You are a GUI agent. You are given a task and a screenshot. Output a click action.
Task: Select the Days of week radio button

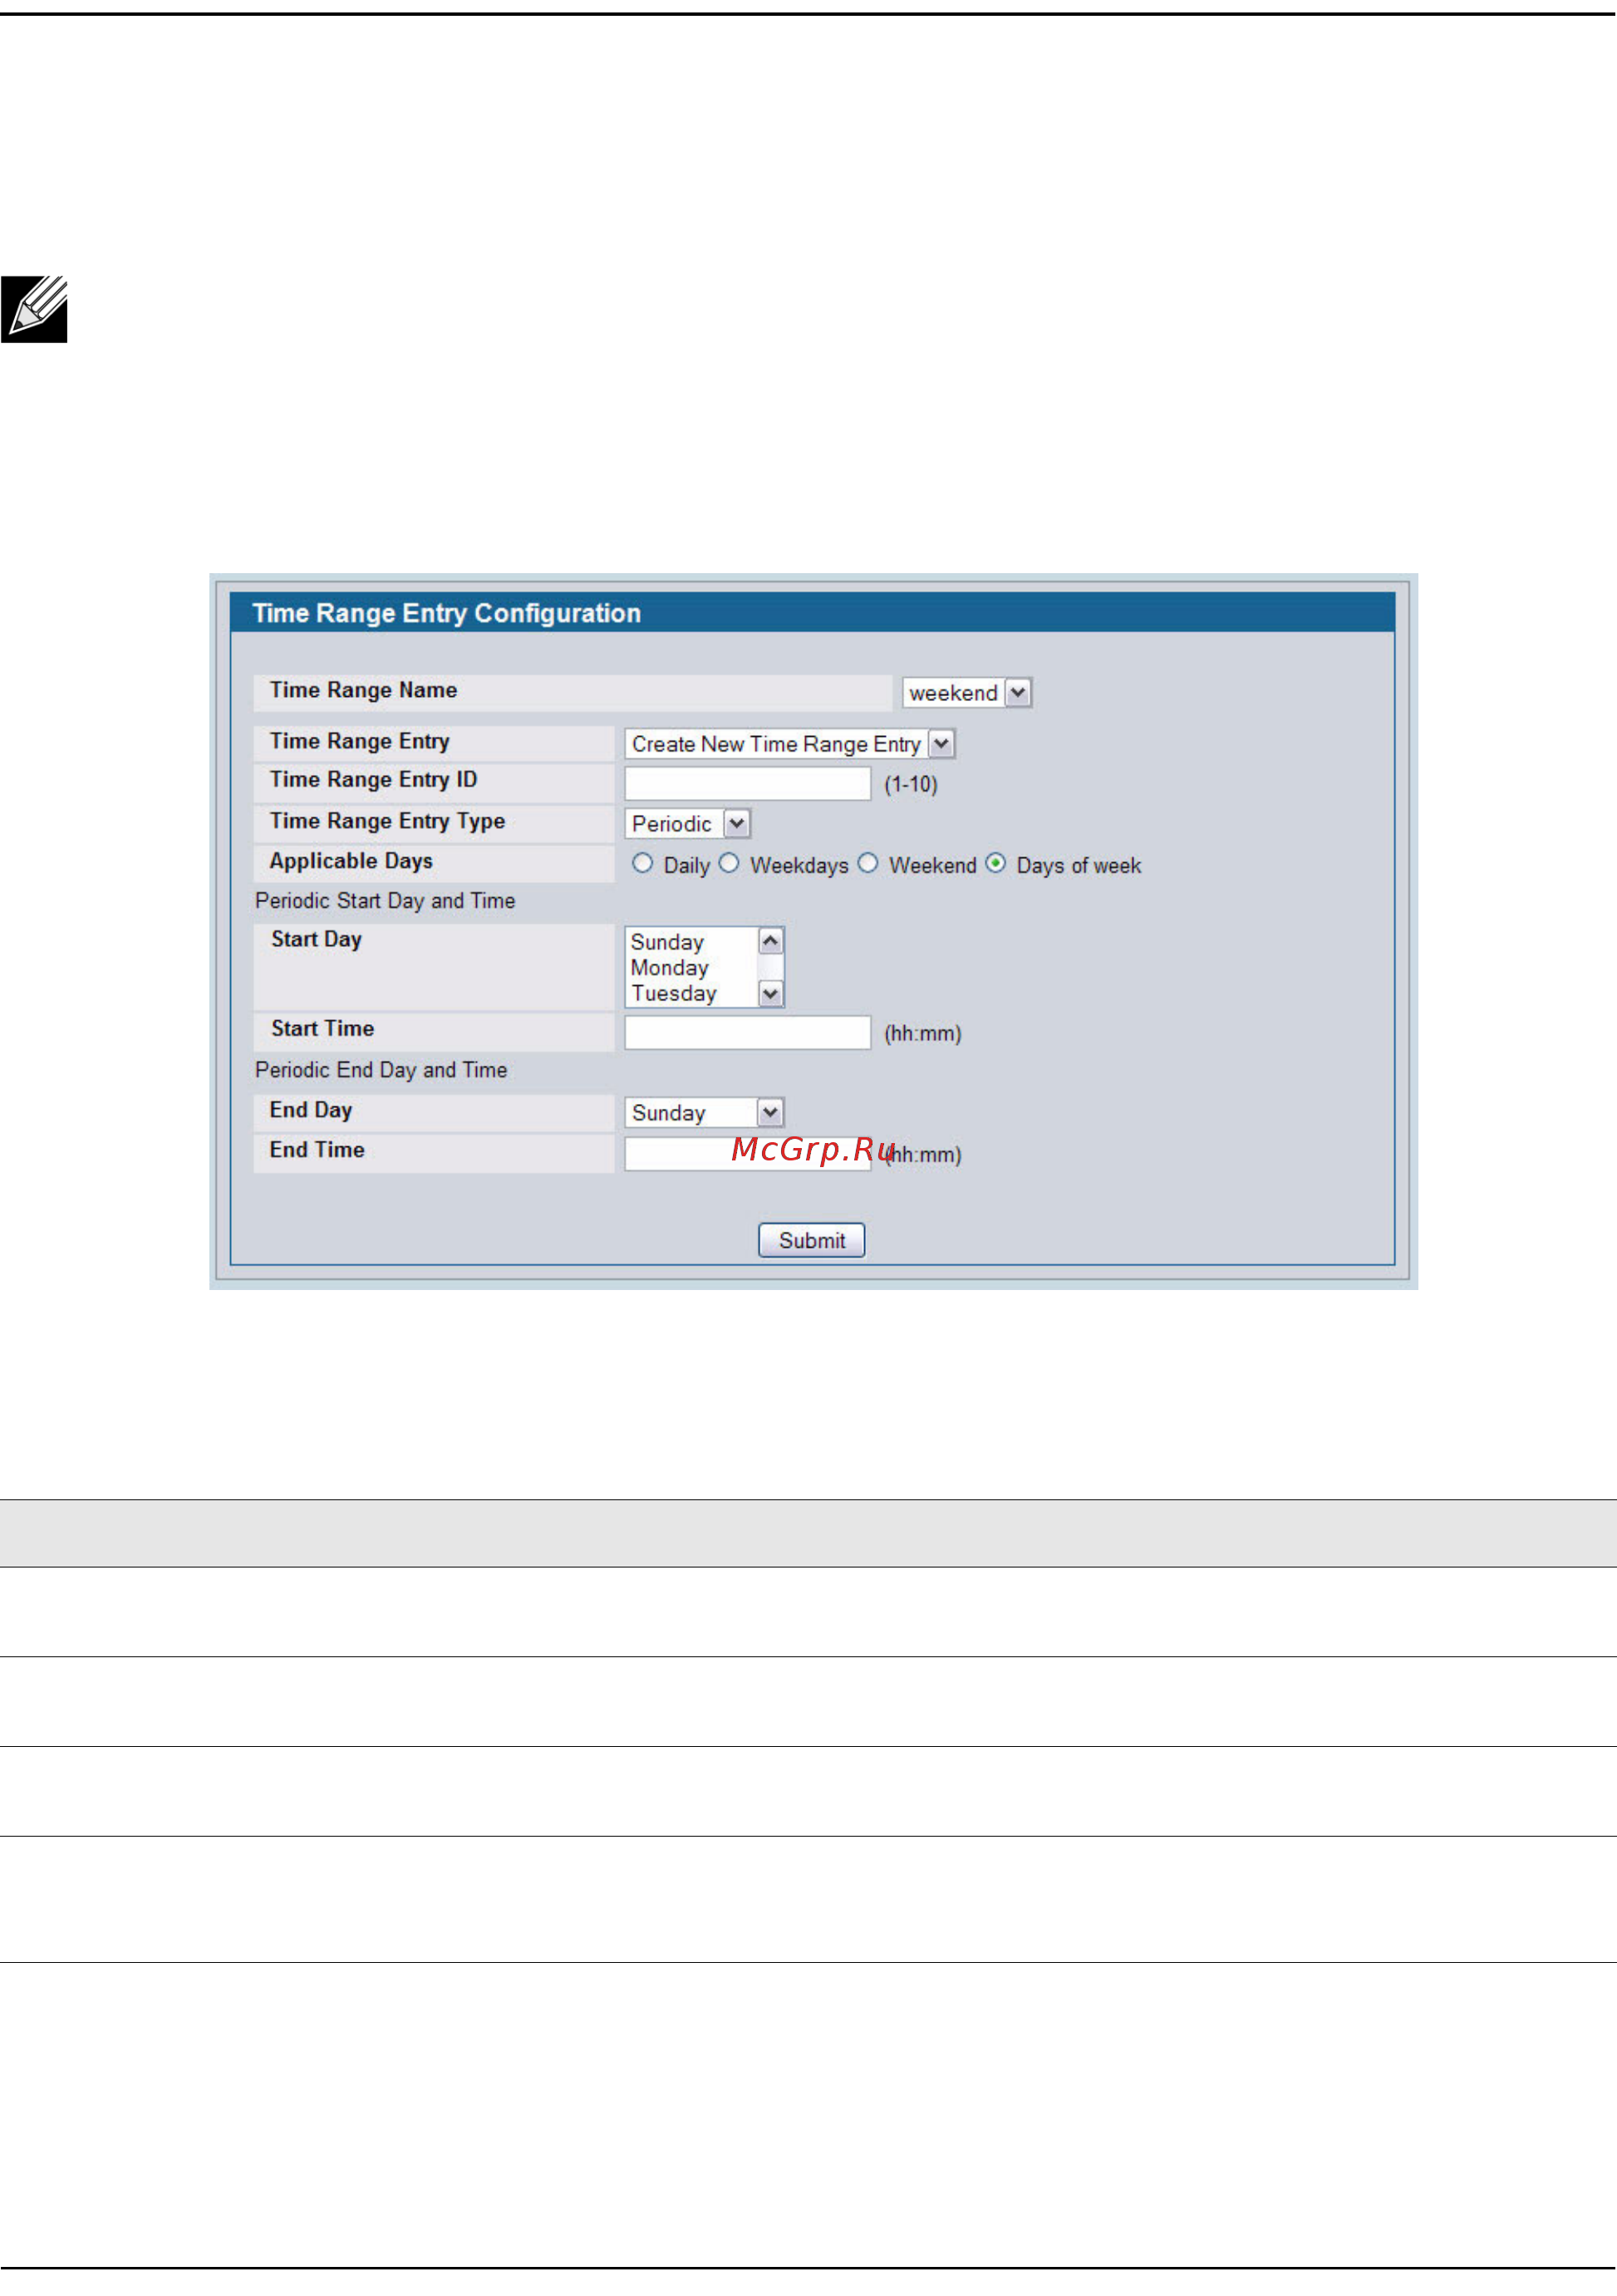995,863
